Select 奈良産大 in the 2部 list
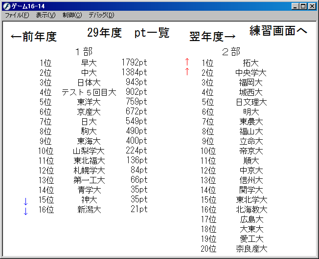 (x=251, y=249)
